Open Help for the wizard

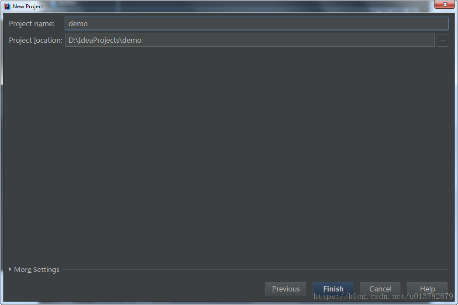pos(427,289)
